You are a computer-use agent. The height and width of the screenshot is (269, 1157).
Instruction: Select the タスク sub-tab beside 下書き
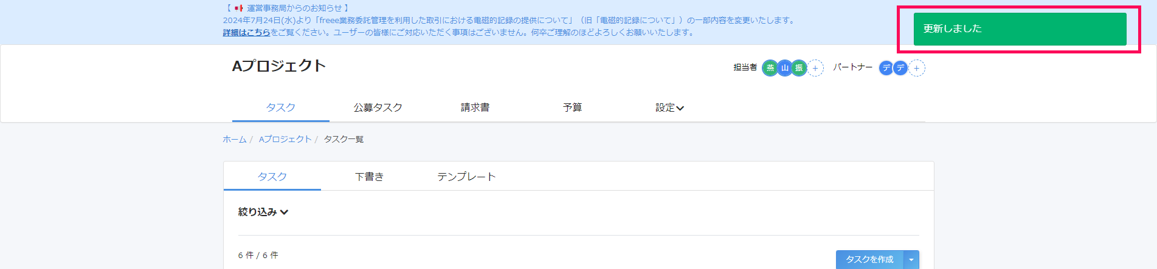[272, 177]
